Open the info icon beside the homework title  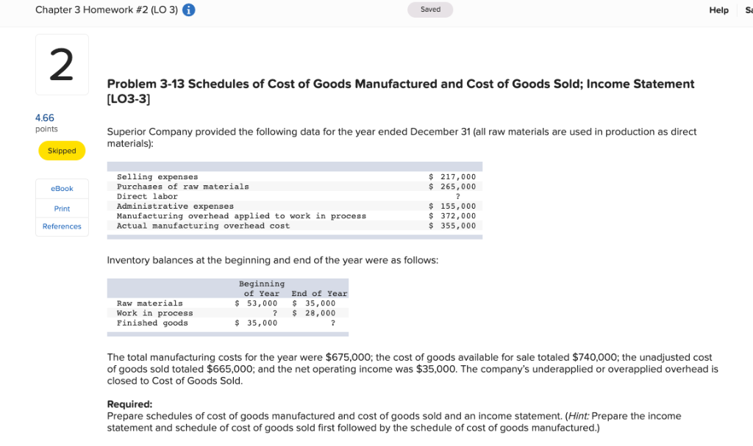tap(189, 10)
